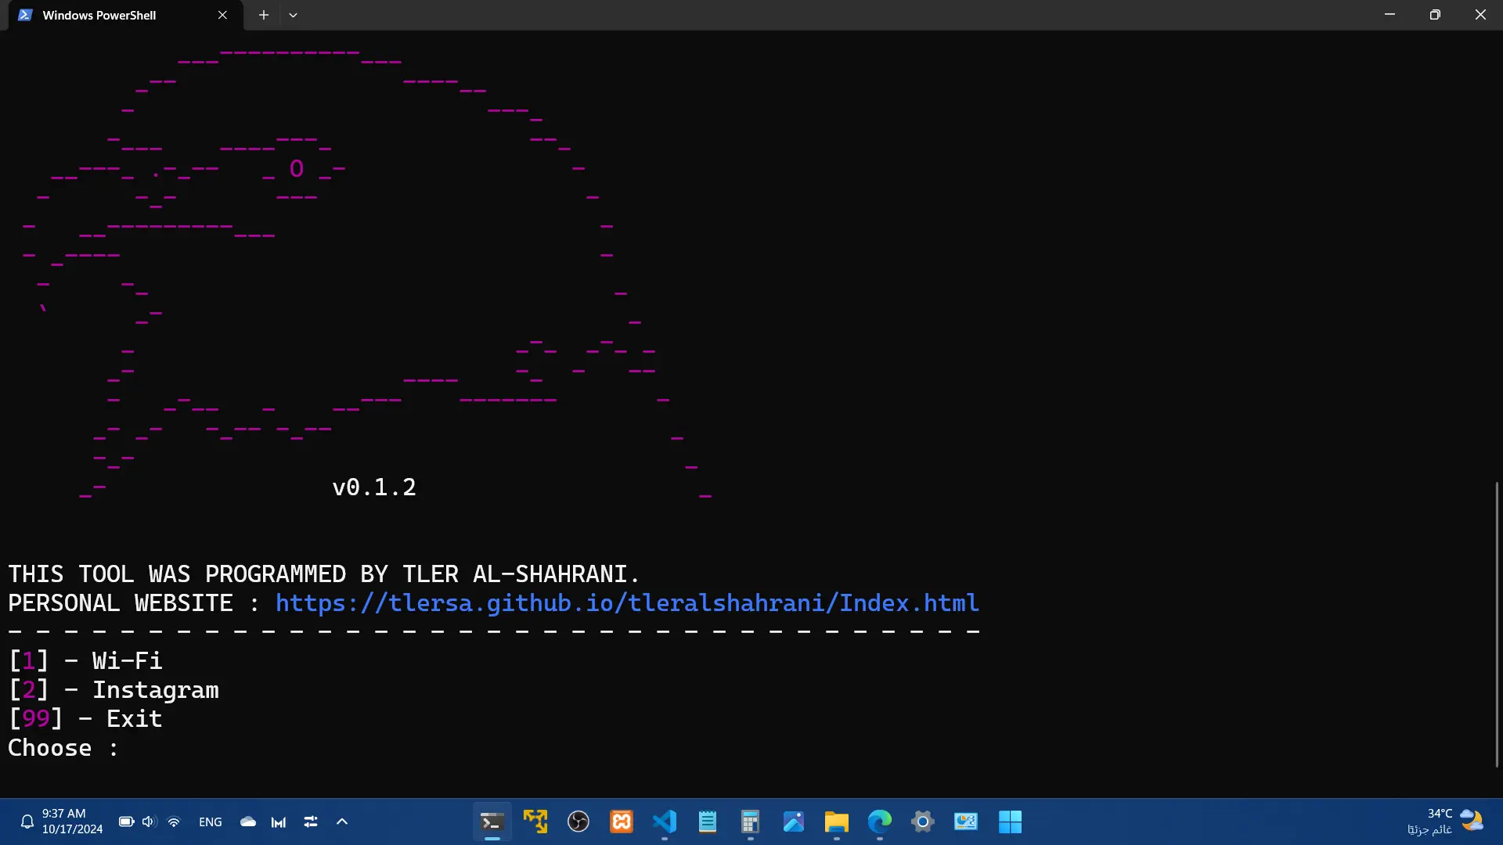Expand the new tab profile dropdown chevron
The width and height of the screenshot is (1503, 845).
[x=293, y=15]
